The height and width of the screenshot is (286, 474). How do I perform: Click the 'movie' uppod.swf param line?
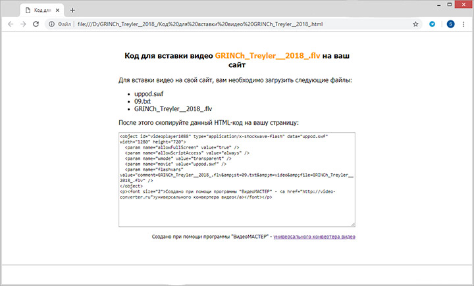pos(176,164)
